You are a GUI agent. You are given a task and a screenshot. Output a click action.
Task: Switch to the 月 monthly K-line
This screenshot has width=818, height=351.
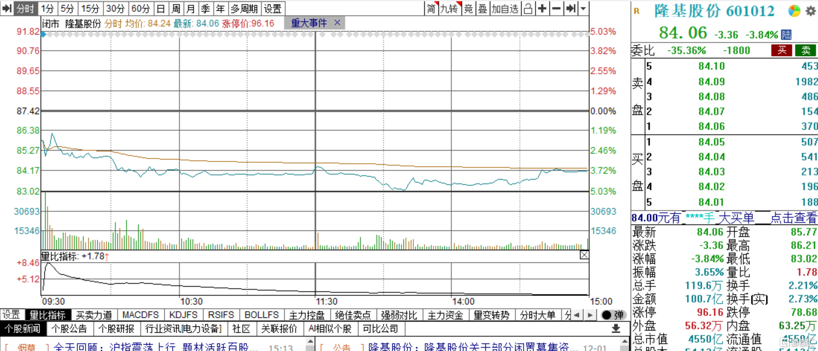pos(190,8)
